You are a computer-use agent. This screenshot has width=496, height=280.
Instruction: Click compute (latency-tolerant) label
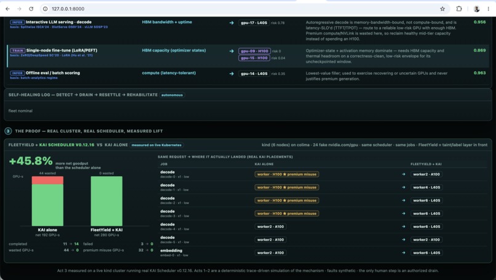click(169, 73)
